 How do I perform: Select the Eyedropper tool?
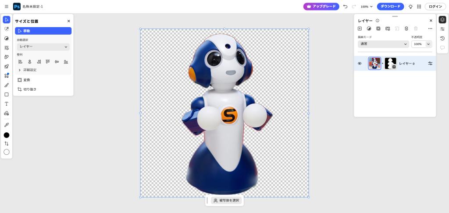7,125
